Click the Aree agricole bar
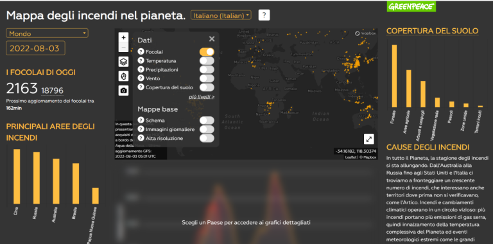The width and height of the screenshot is (493, 244). tap(408, 89)
